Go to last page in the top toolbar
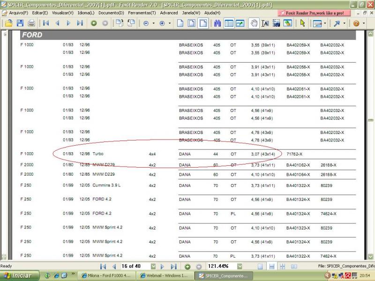The width and height of the screenshot is (375, 281). pos(80,23)
